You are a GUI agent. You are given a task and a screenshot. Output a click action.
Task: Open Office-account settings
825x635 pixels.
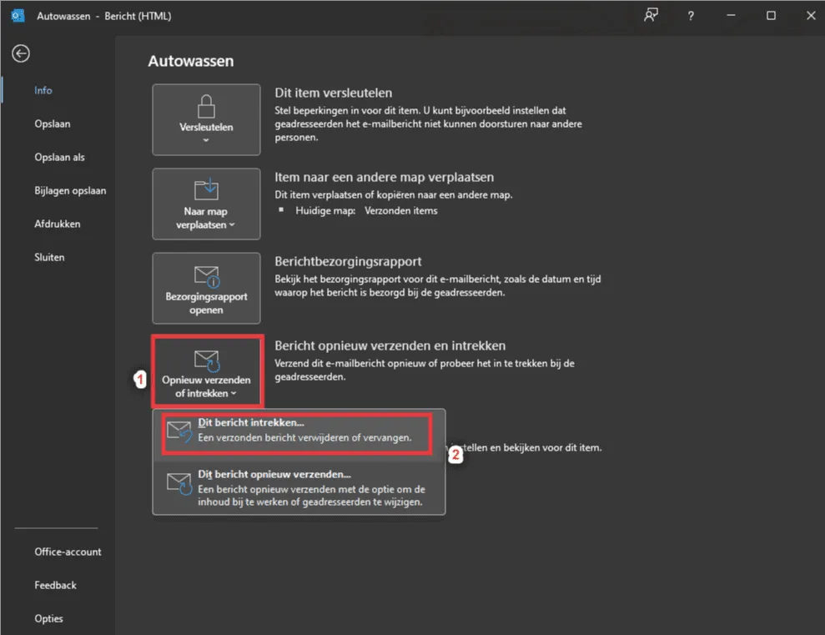coord(68,552)
